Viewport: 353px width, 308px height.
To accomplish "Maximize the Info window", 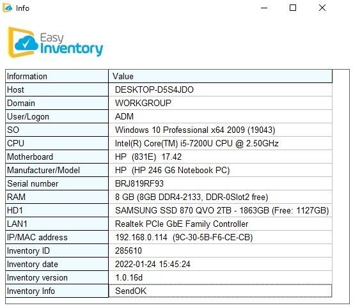I will pyautogui.click(x=293, y=8).
